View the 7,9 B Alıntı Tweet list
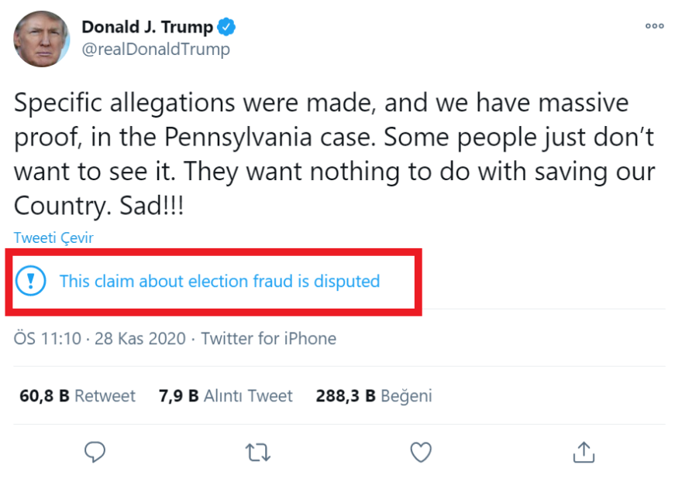682x478 pixels. pyautogui.click(x=226, y=396)
